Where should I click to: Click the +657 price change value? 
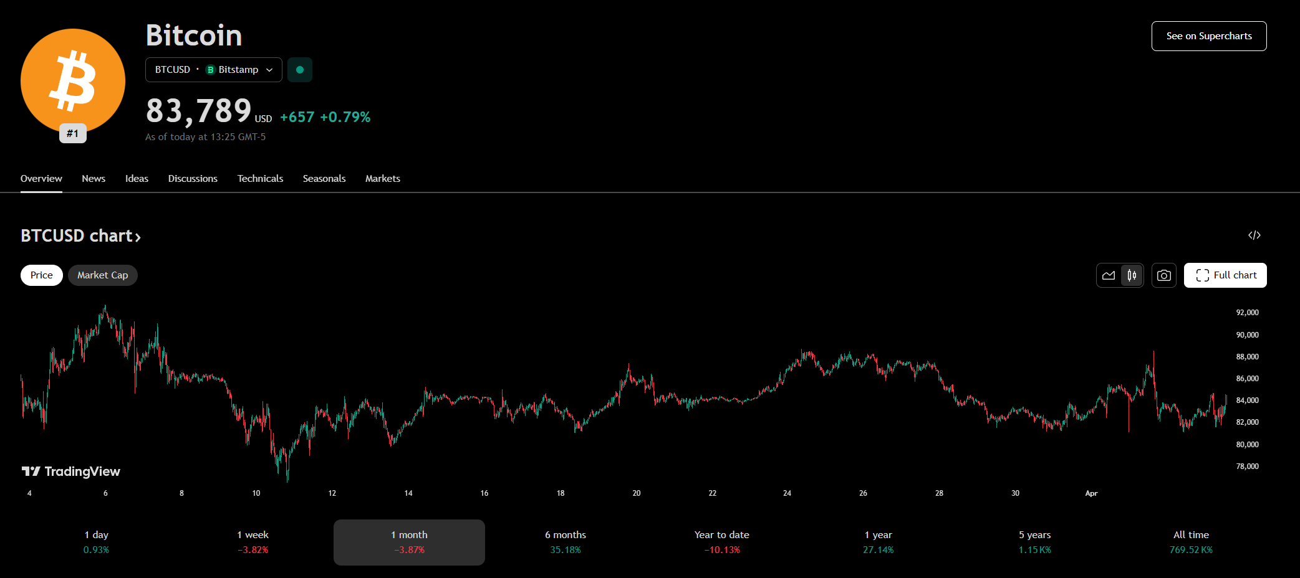tap(297, 117)
